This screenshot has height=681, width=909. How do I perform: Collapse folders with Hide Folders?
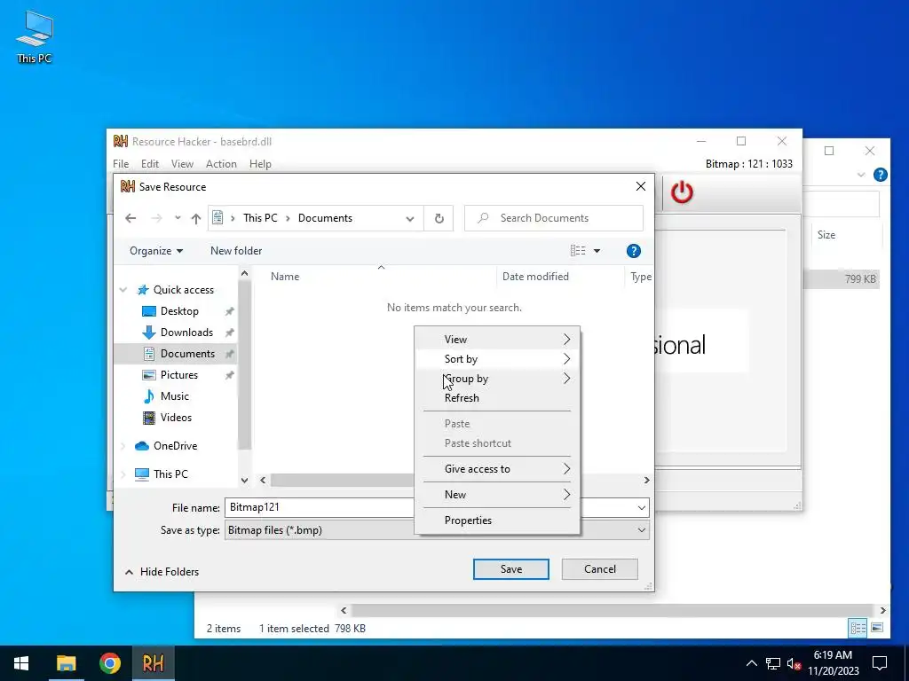click(162, 572)
